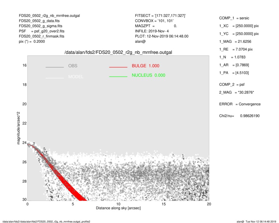279x223 pixels.
Task: Click the 24 tick on the magnitude axis
Action: (25, 143)
